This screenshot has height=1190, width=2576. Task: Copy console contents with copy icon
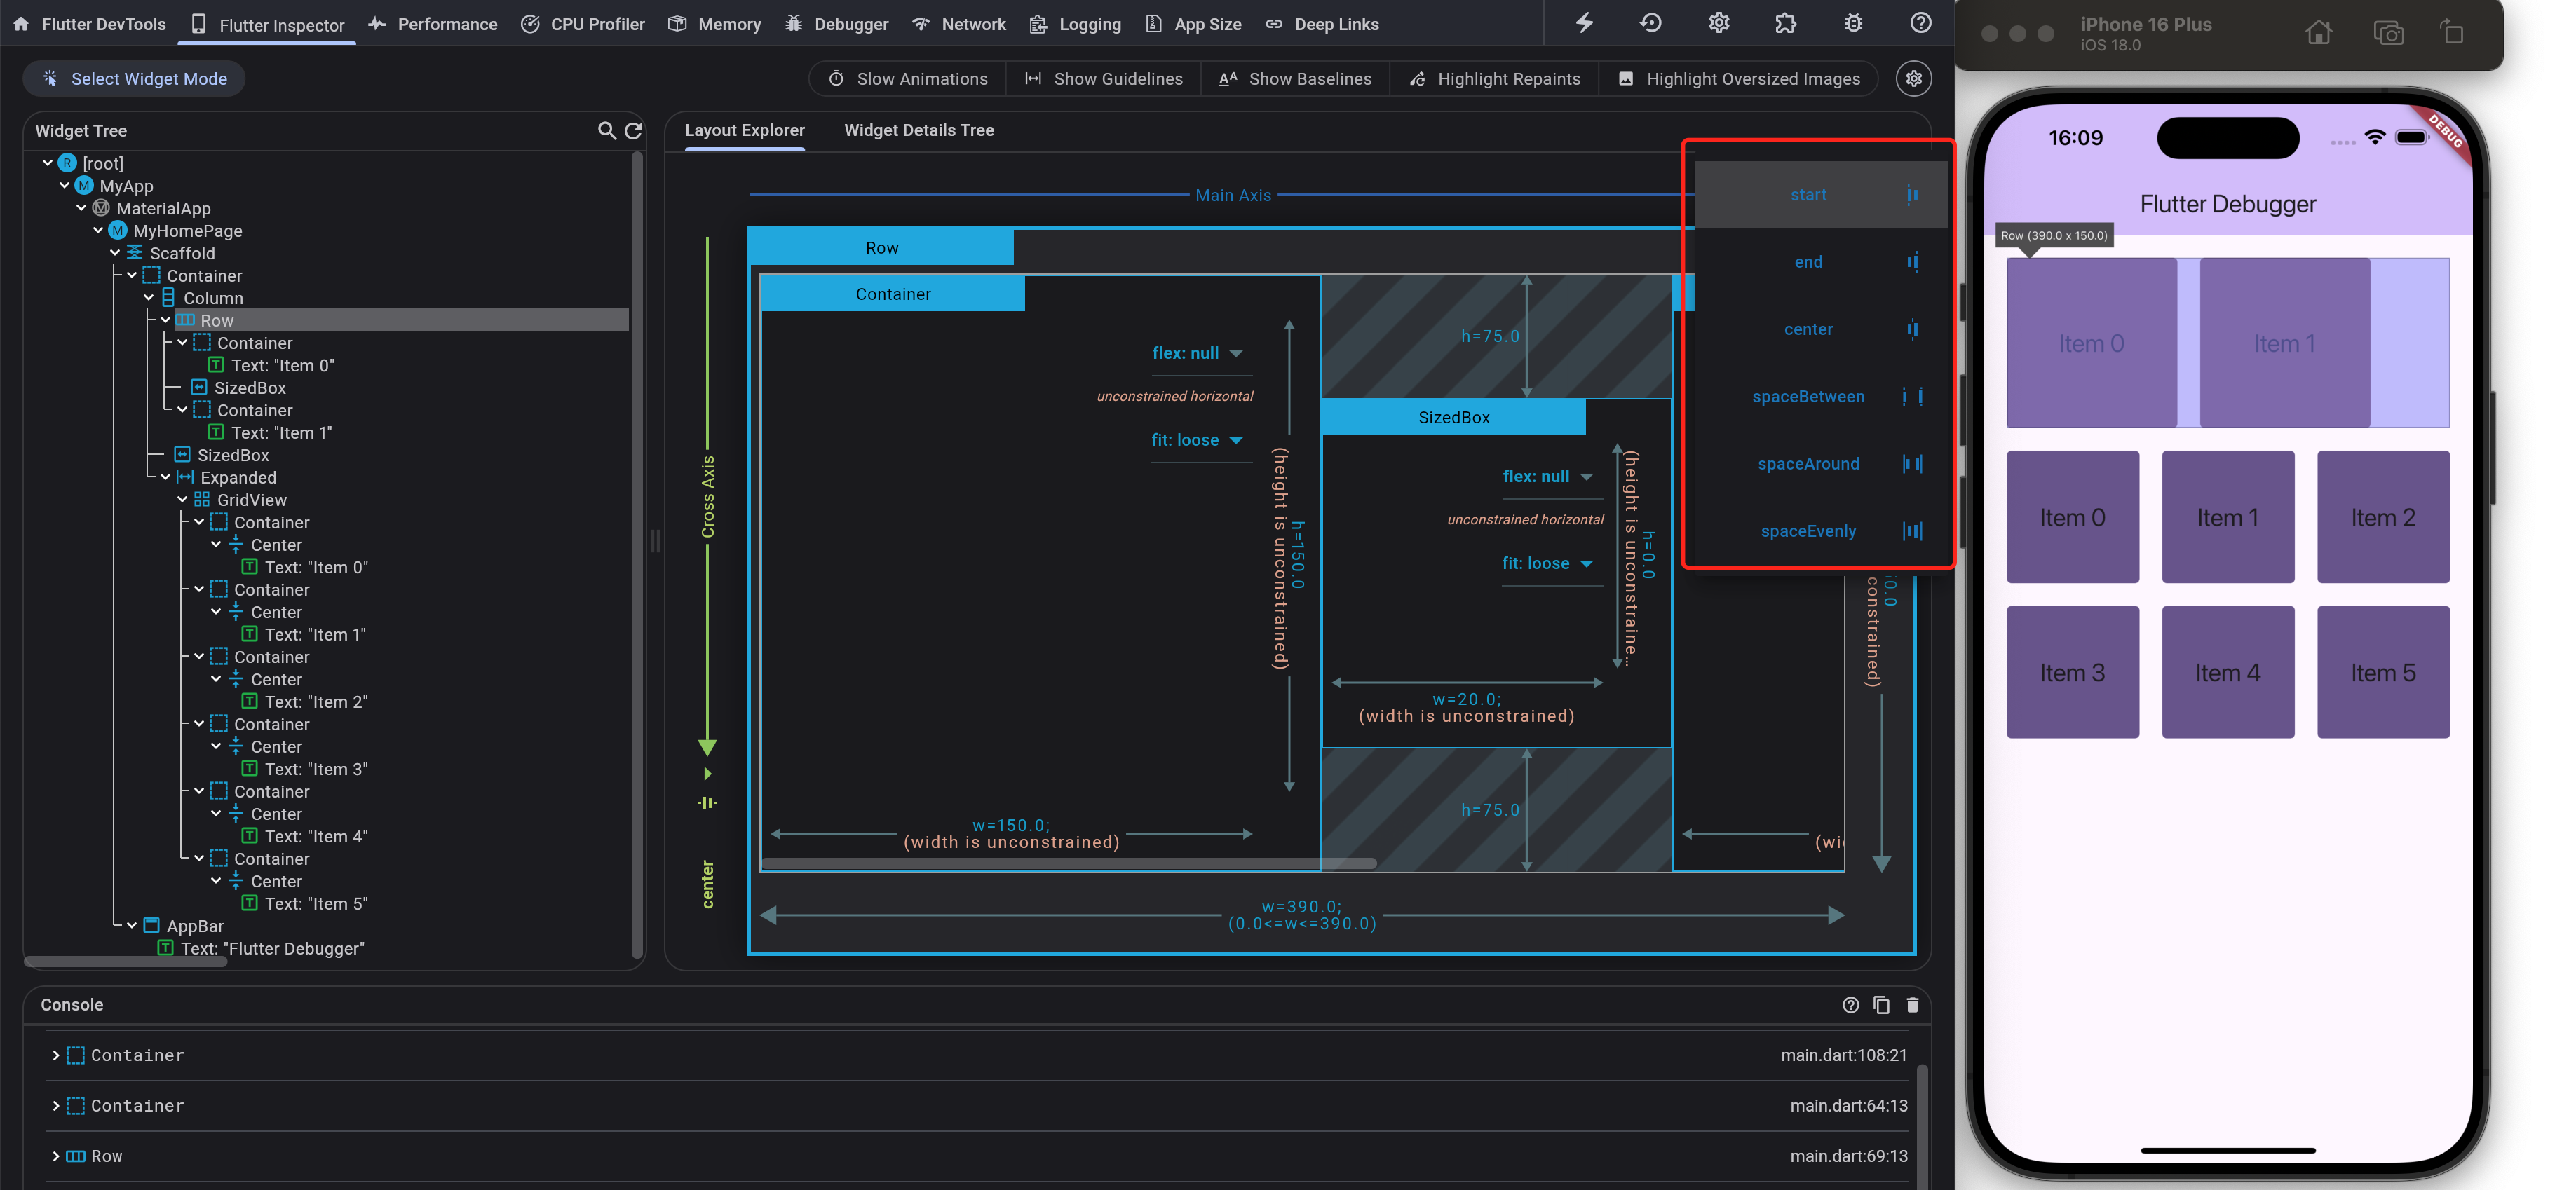(1881, 1004)
